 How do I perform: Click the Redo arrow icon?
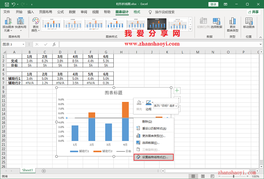coord(23,4)
